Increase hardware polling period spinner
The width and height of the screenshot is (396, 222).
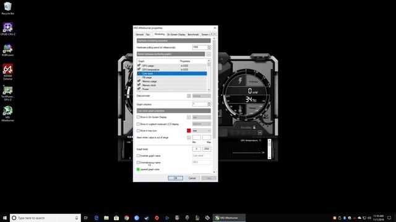point(209,46)
